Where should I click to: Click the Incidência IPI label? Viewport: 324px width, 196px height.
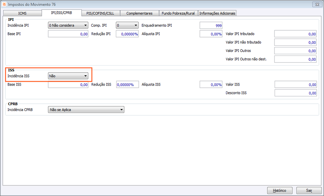18,26
